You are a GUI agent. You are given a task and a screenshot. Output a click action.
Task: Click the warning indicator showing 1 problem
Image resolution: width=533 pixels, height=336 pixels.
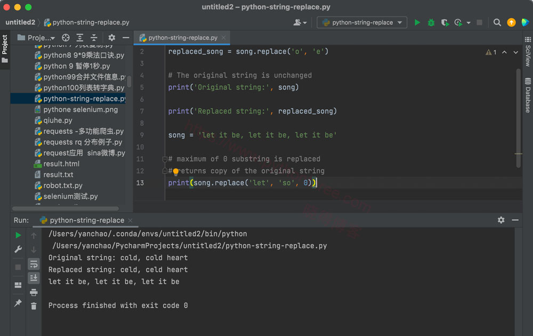click(x=491, y=52)
